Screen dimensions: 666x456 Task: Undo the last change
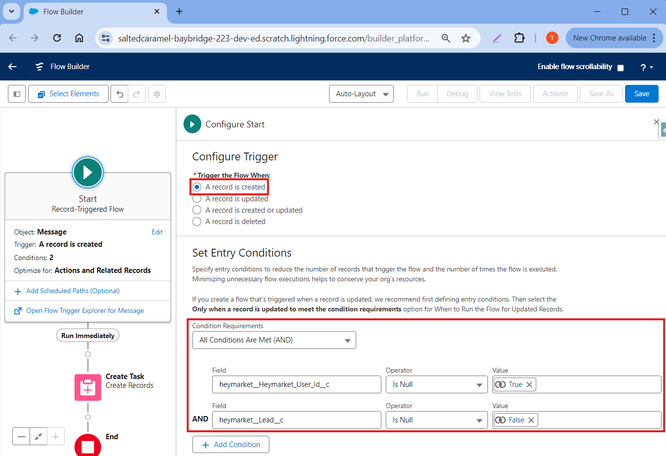pos(119,94)
